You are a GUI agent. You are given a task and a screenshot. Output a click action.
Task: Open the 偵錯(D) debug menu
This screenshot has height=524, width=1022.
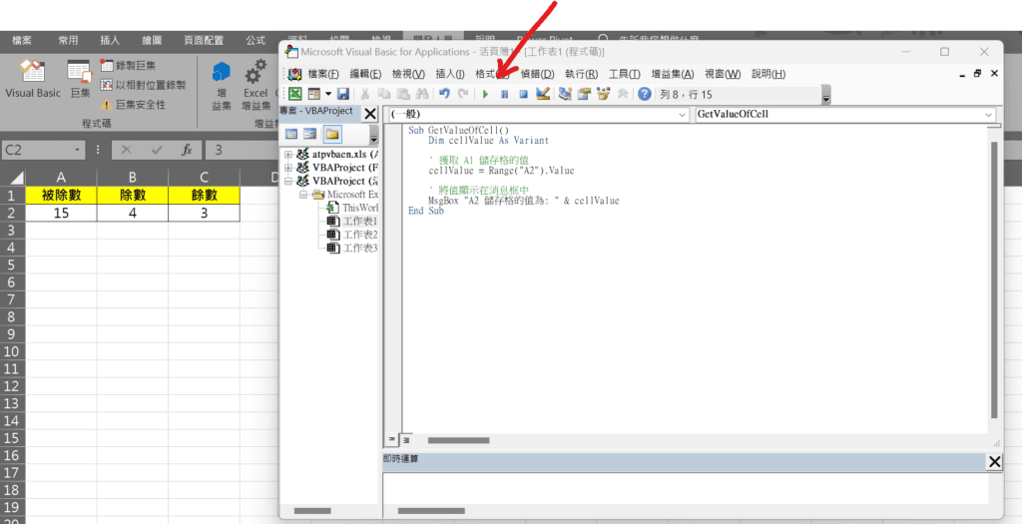[537, 74]
